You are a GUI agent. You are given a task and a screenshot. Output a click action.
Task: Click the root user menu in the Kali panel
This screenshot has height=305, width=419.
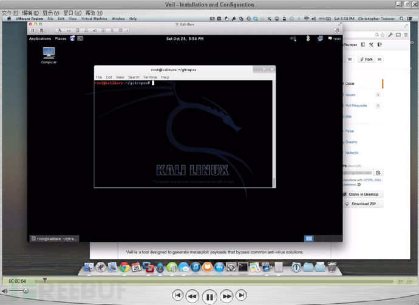(335, 39)
